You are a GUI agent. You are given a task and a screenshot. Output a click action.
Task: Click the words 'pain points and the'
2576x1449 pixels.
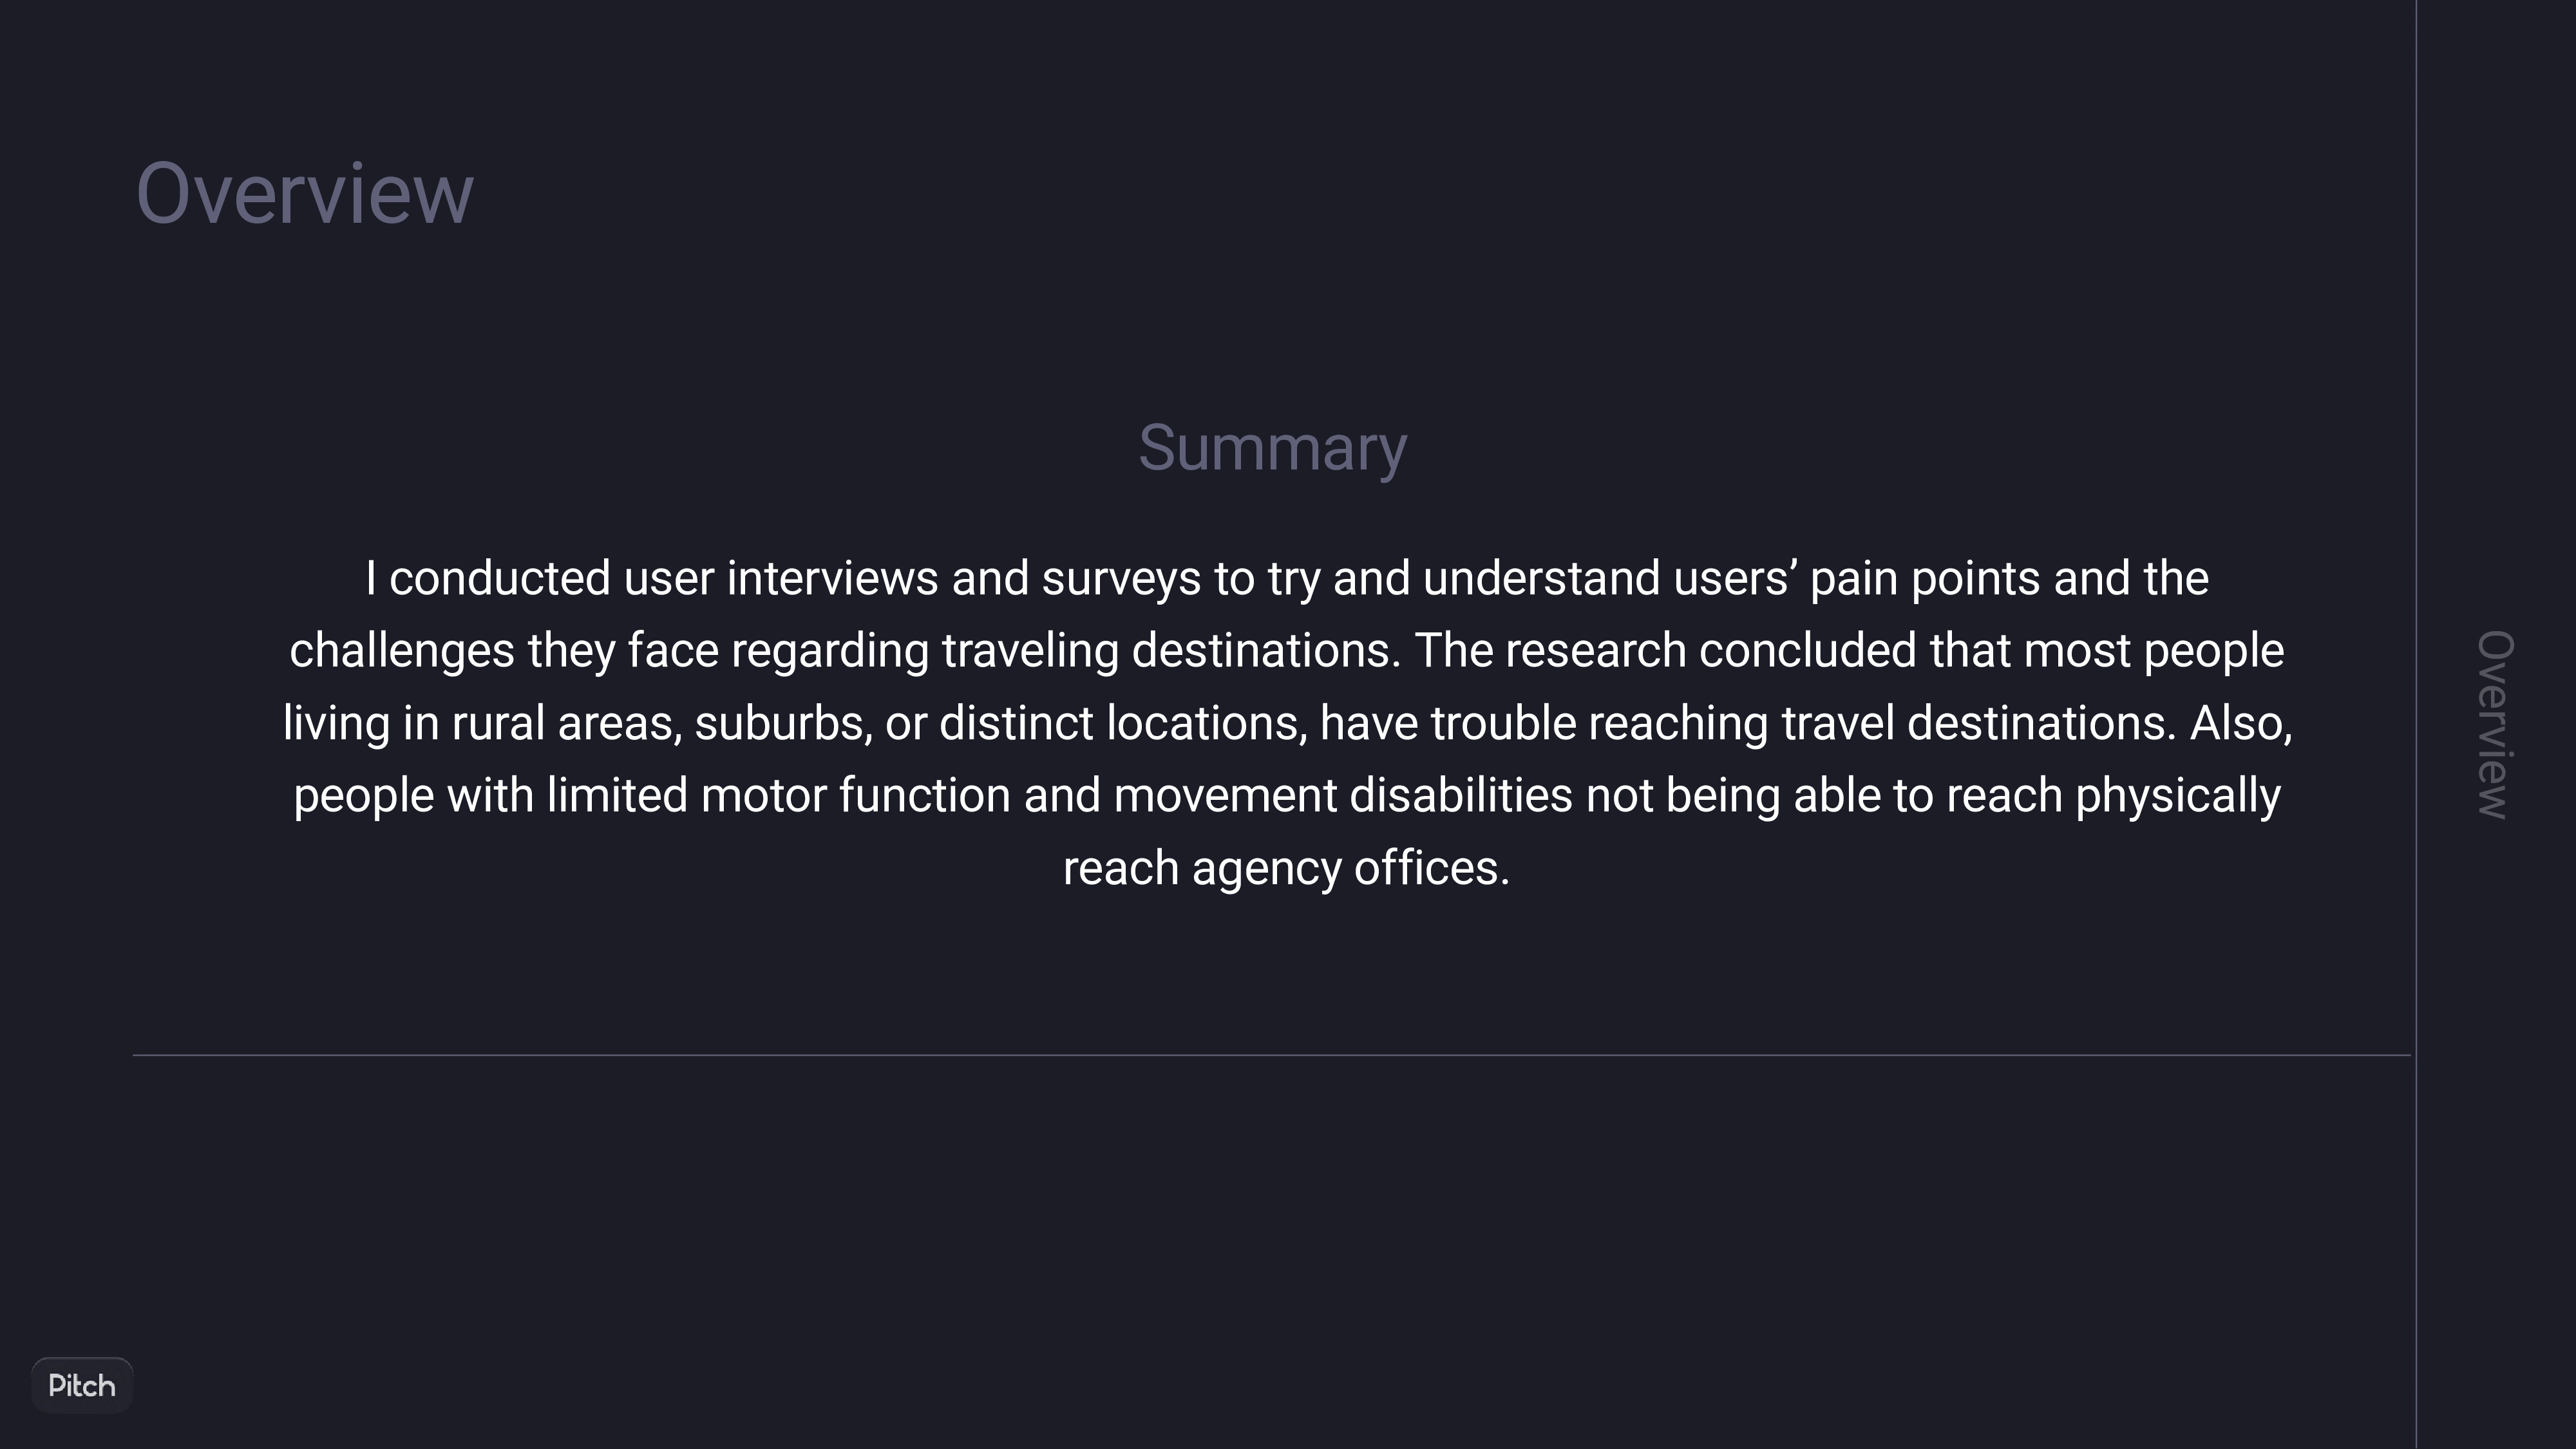(2009, 579)
